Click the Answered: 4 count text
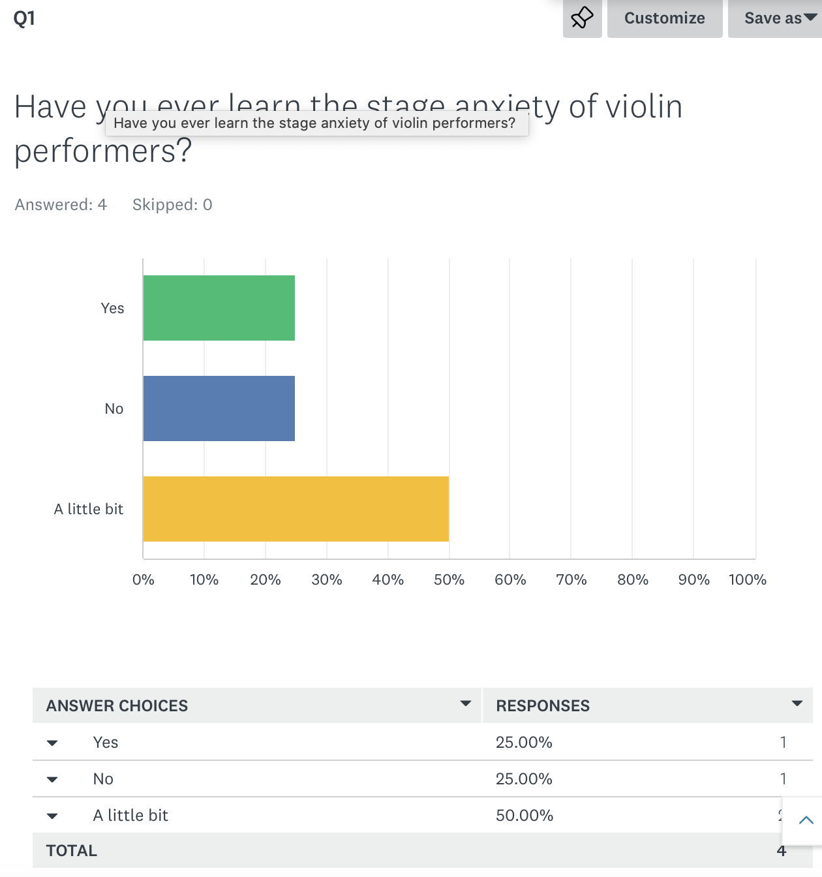 pos(61,205)
